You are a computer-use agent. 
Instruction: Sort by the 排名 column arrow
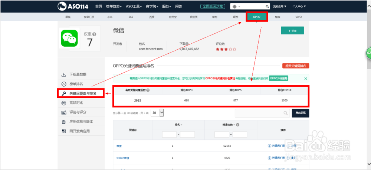[x=181, y=125]
